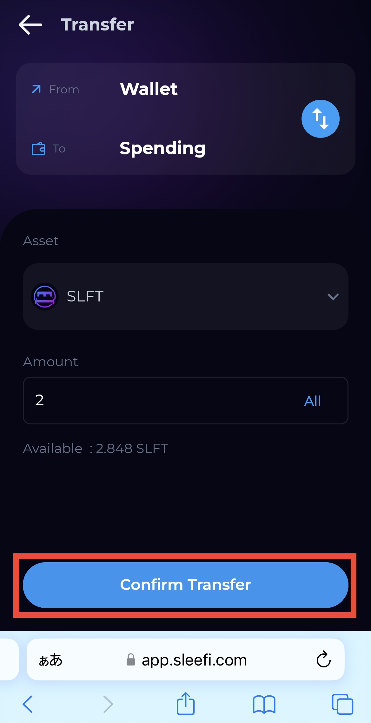Viewport: 371px width, 723px height.
Task: Swap From and To accounts
Action: click(320, 119)
